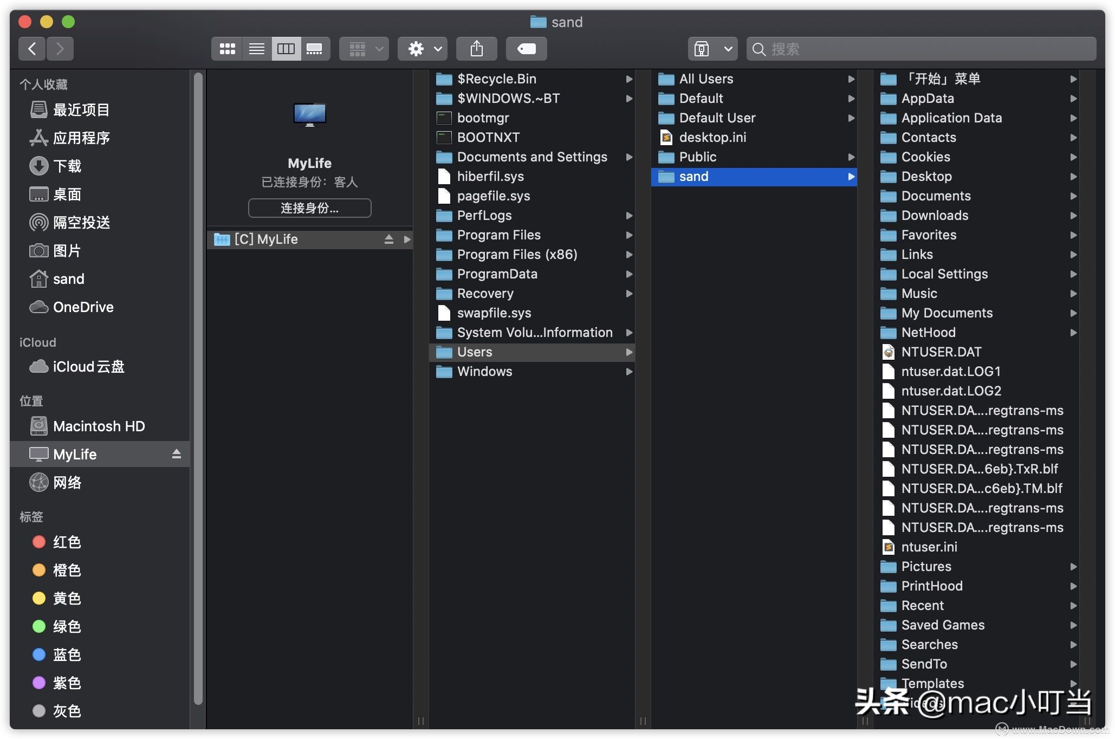Click the MyLife computer thumbnail

(309, 114)
